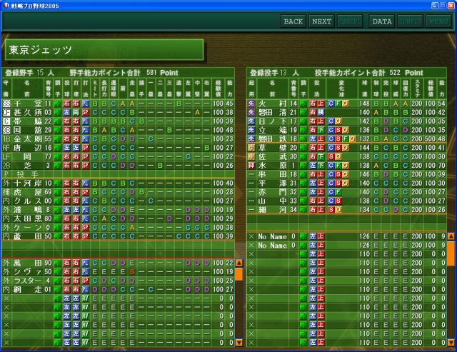Select the 東京ジェッツ team name field
The height and width of the screenshot is (352, 457).
pyautogui.click(x=104, y=50)
